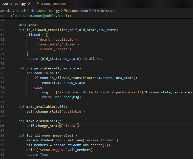Click self.env['asrama.student'] assignment line
193x159 pixels.
click(x=72, y=140)
